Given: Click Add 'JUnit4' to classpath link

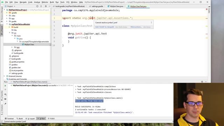Looking at the screenshot, I should click(105, 27).
